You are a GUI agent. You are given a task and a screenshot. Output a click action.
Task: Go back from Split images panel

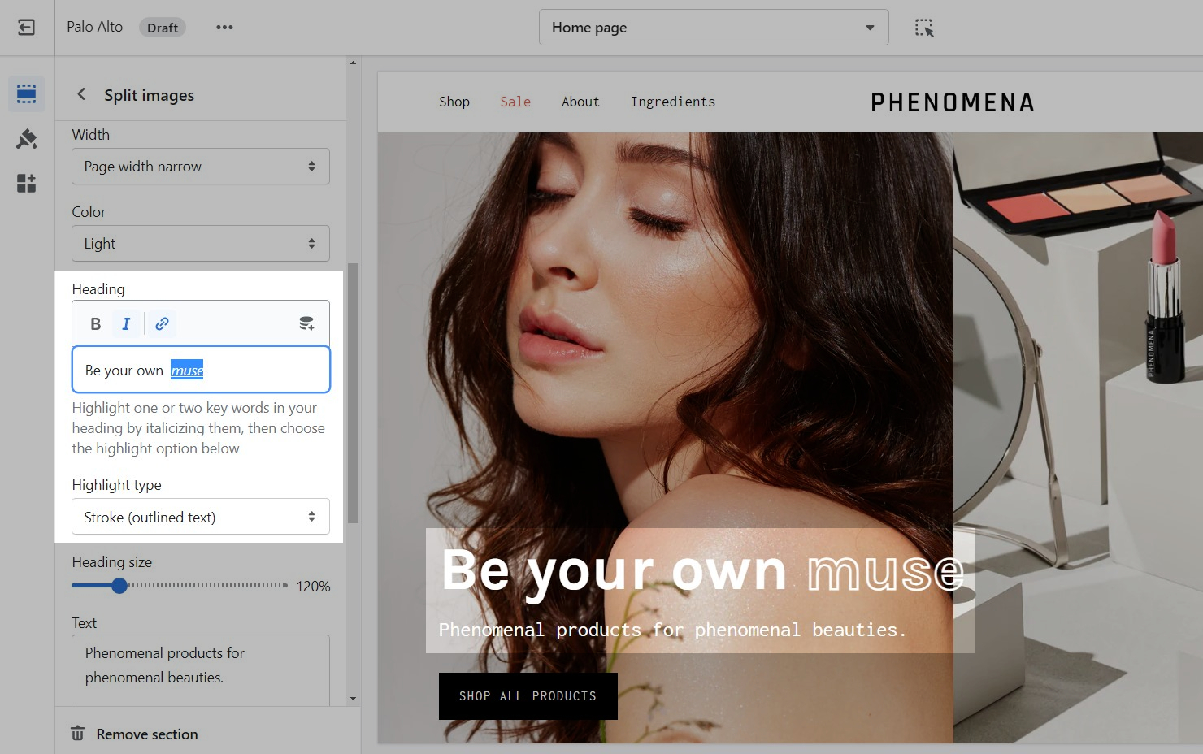(x=81, y=94)
